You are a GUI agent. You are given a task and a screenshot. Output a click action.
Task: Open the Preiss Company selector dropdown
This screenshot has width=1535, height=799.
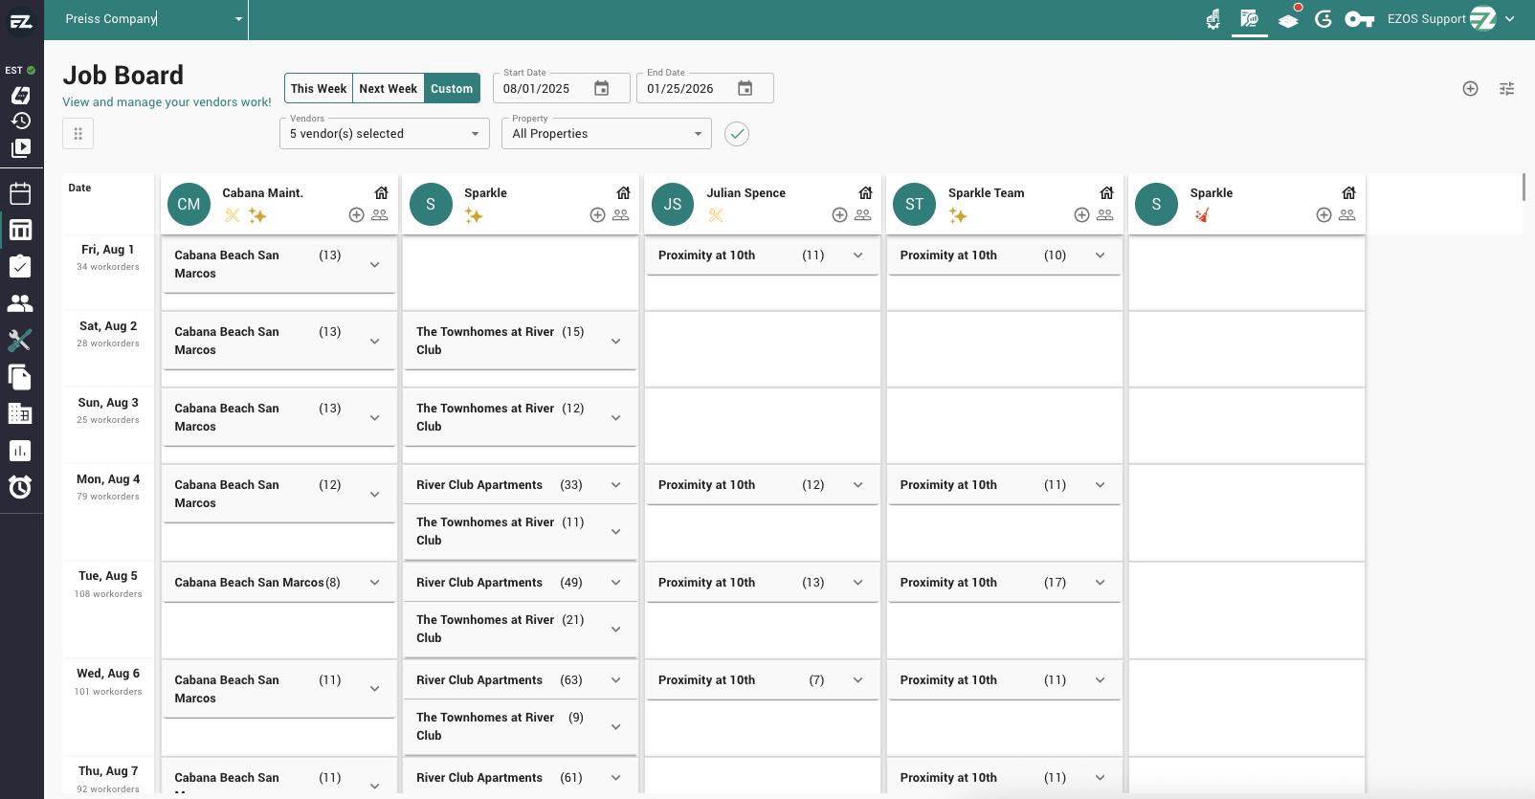[x=153, y=19]
